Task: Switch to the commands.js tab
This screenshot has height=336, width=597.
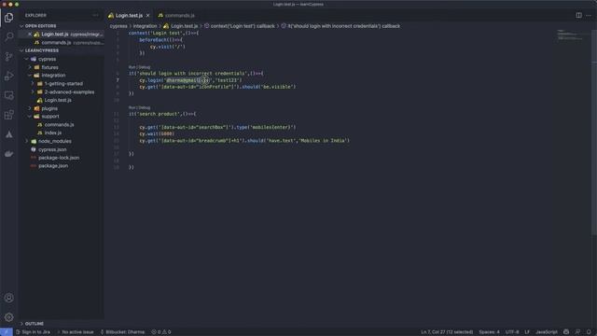Action: pos(180,15)
